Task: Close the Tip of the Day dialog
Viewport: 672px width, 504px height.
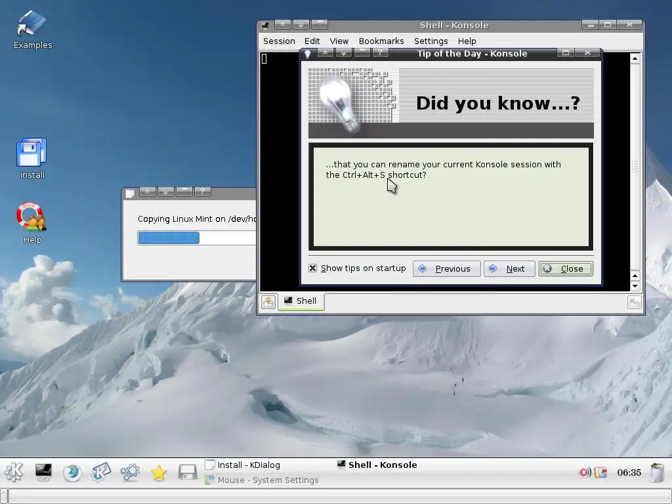Action: (566, 268)
